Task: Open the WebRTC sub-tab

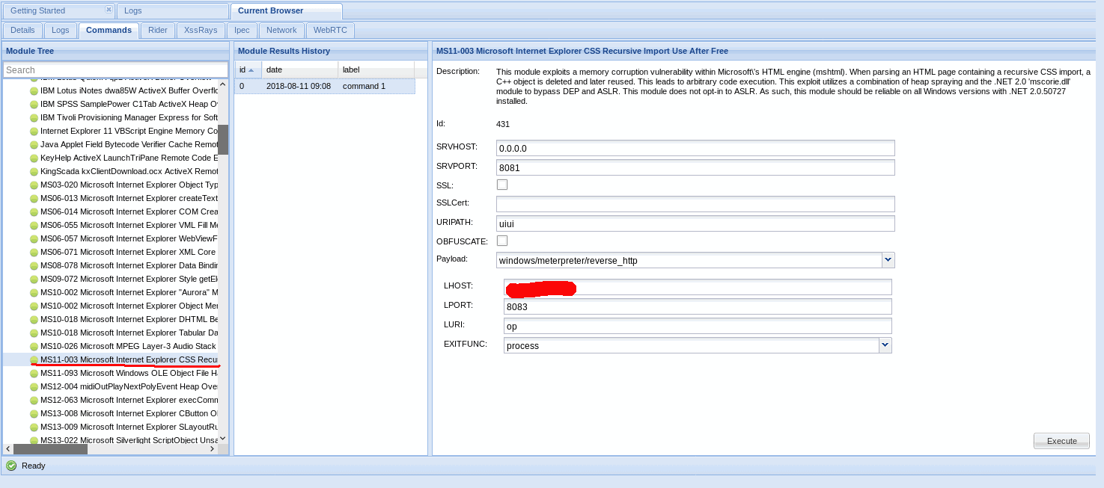Action: tap(330, 30)
